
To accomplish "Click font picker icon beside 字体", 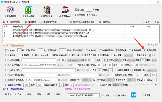I will 59,60.
